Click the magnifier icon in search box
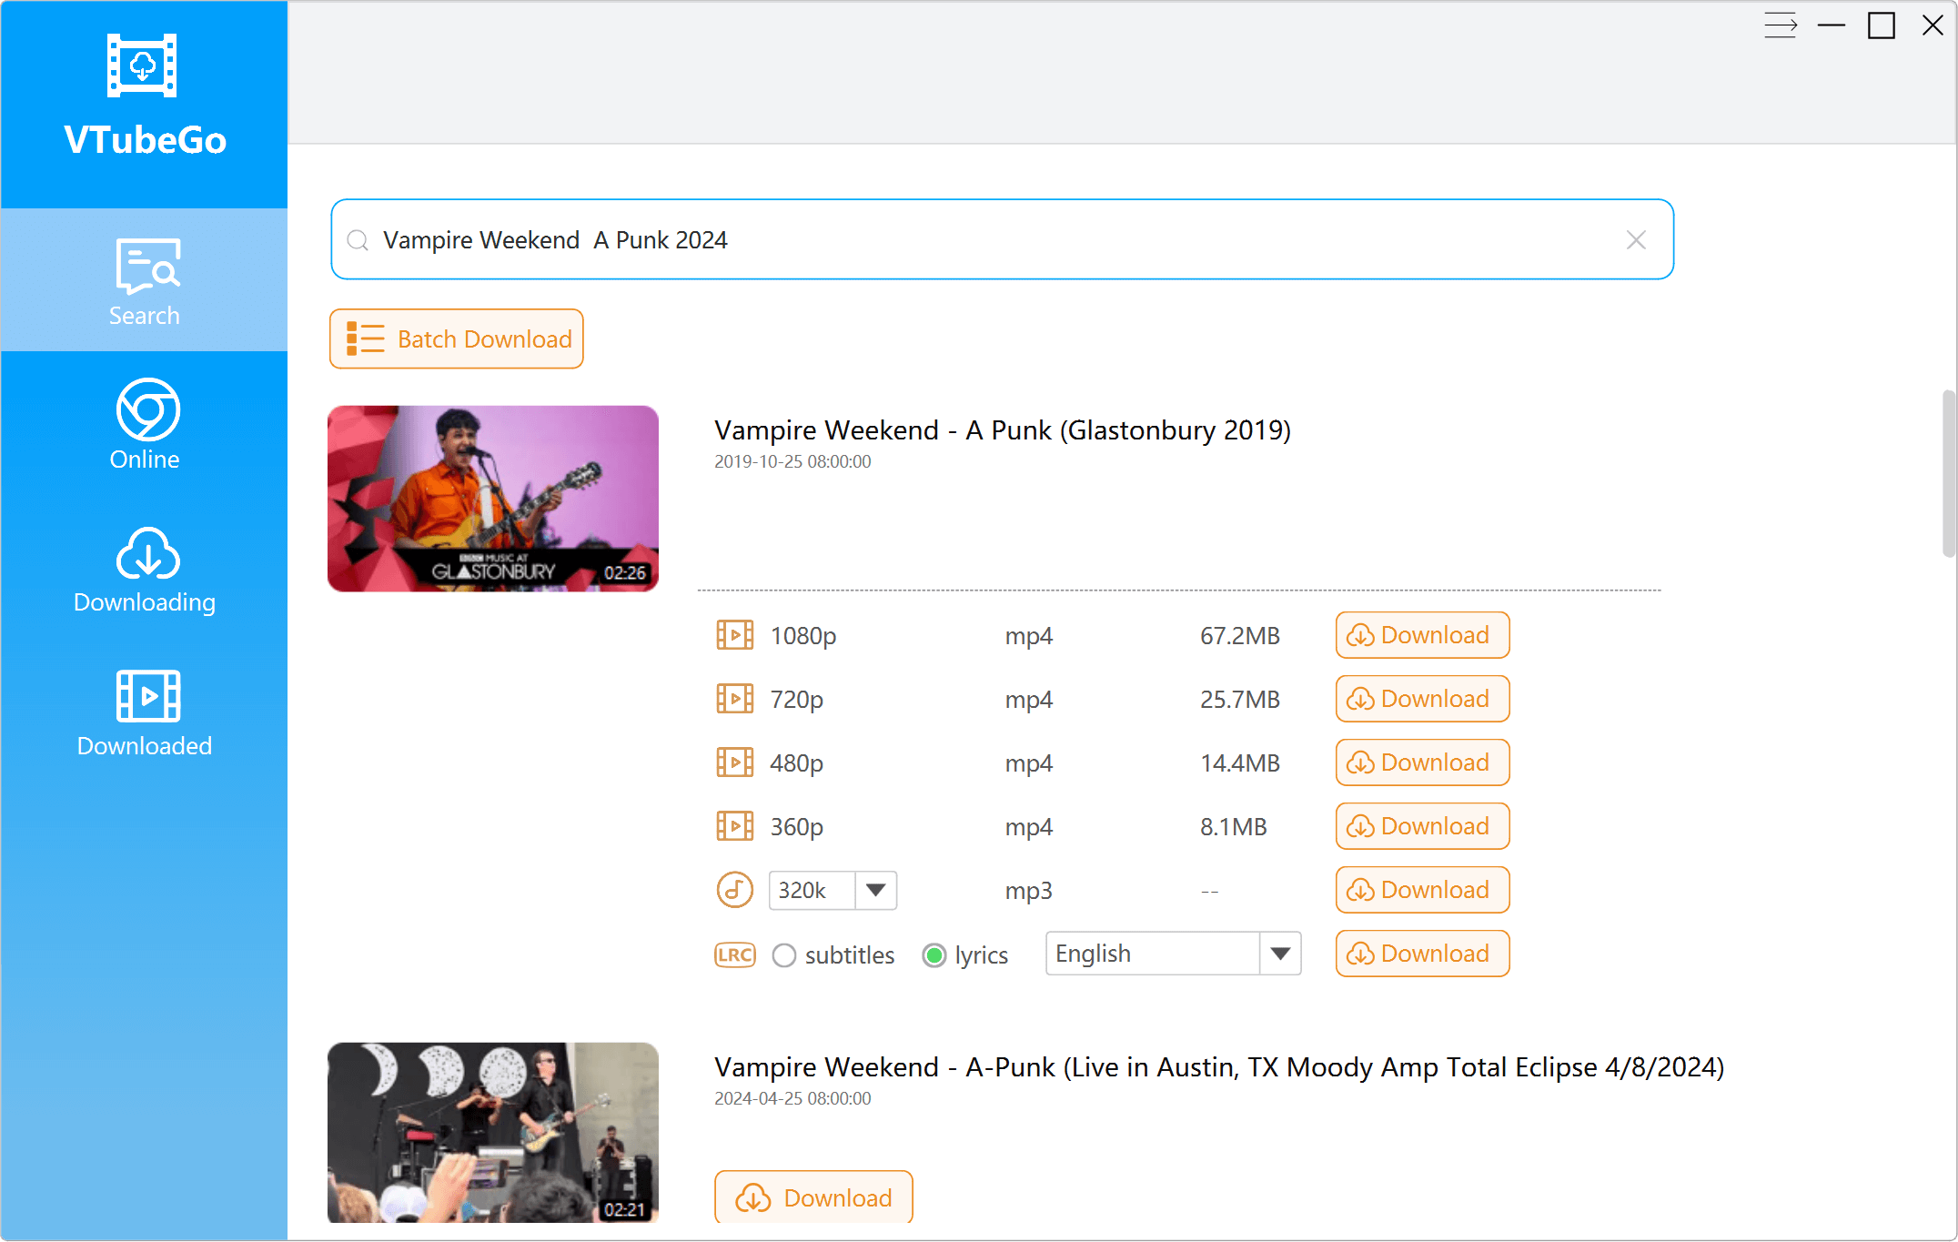Screen dimensions: 1958x1242 [358, 240]
